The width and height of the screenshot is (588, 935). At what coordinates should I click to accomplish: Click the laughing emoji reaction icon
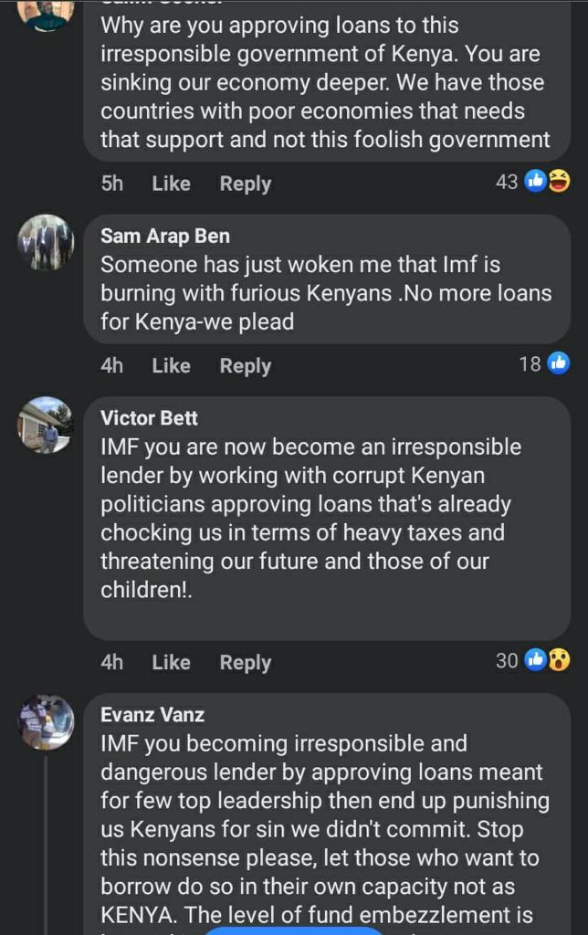pyautogui.click(x=560, y=182)
